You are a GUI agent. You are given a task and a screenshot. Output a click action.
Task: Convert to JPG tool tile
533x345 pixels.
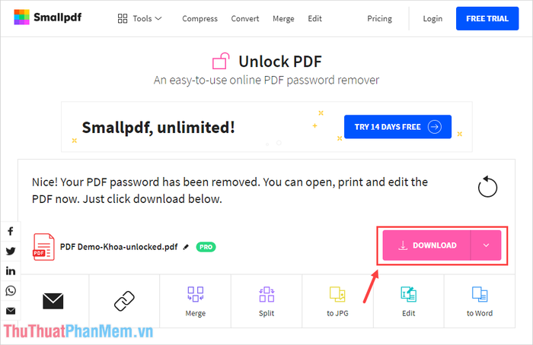tap(337, 301)
